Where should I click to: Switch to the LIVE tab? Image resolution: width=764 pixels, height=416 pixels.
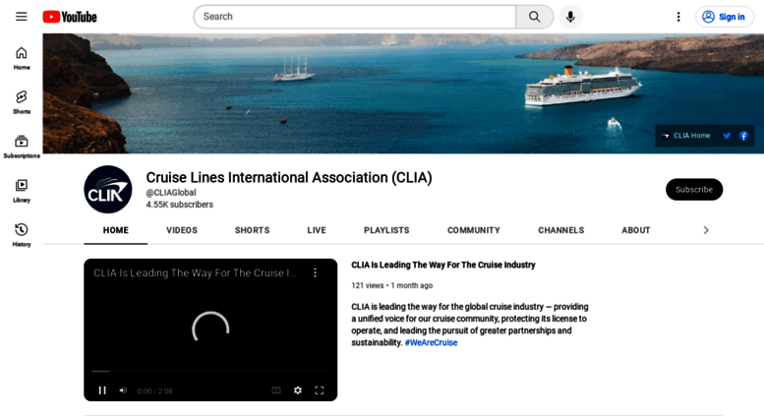pyautogui.click(x=317, y=230)
